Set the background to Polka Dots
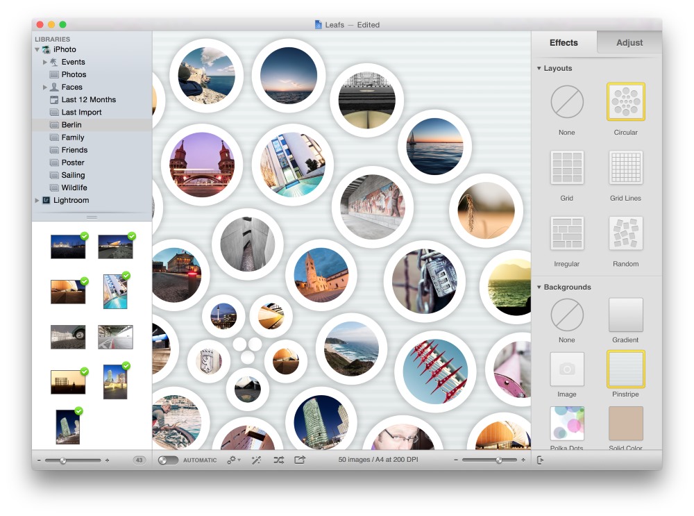The width and height of the screenshot is (694, 516). point(566,423)
